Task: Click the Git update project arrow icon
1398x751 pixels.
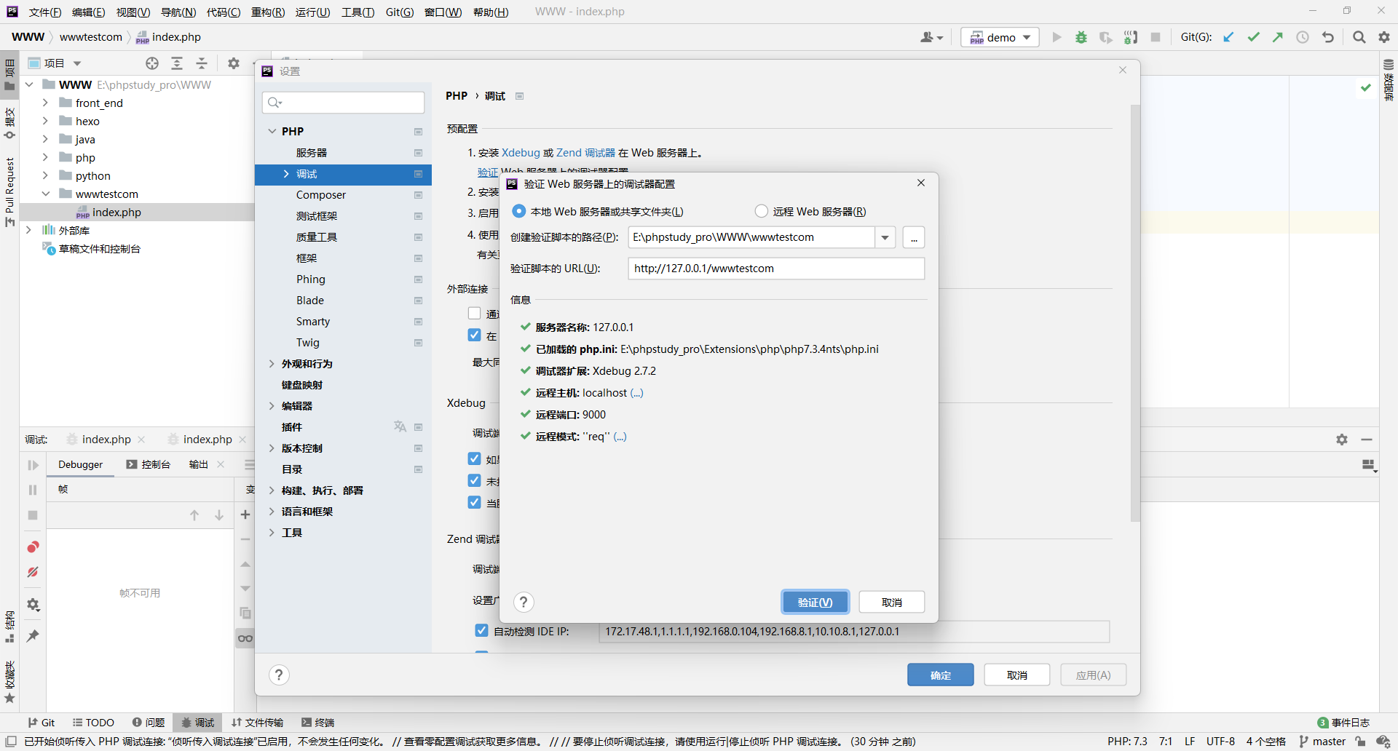Action: [1228, 37]
